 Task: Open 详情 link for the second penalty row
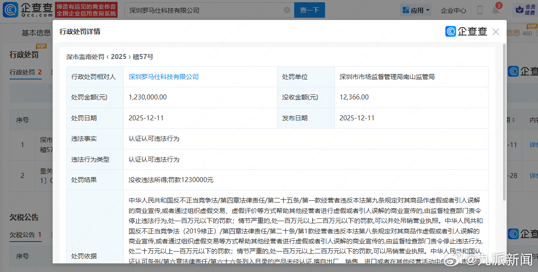coord(533,175)
